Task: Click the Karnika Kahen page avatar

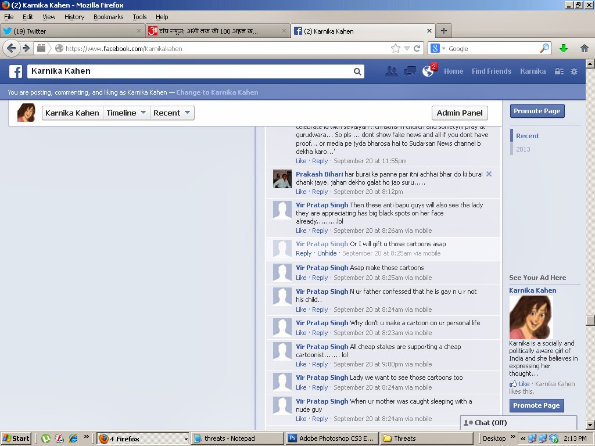Action: [x=26, y=113]
